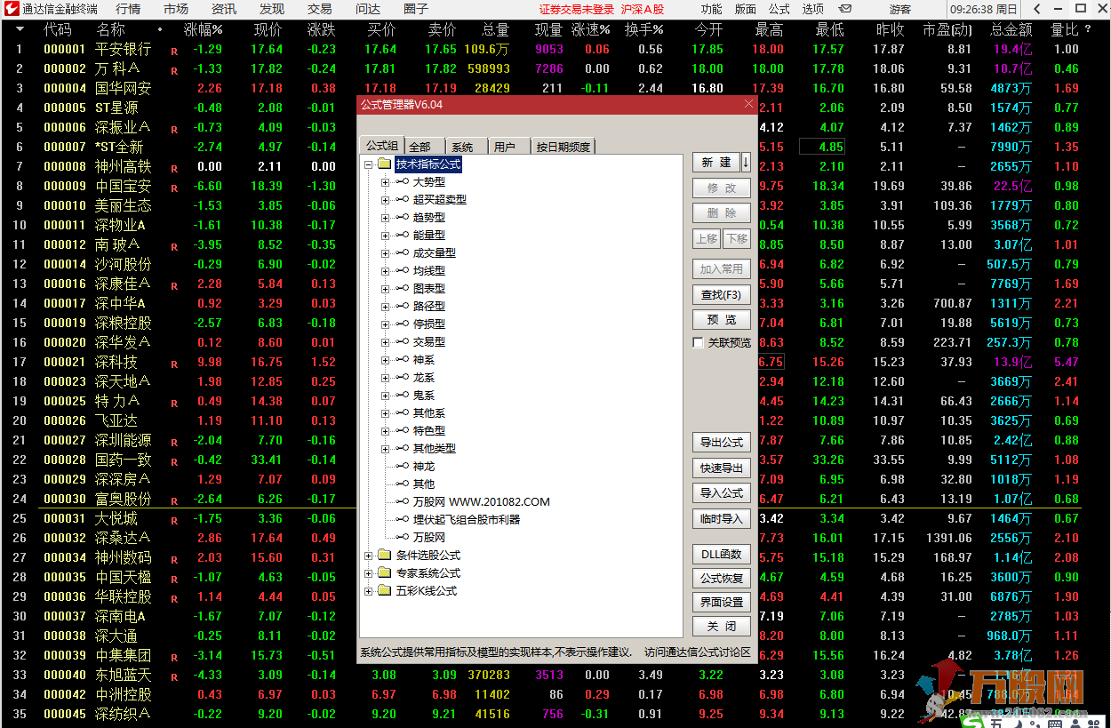Expand the 超买超卖型 category node
This screenshot has height=728, width=1111.
[386, 200]
